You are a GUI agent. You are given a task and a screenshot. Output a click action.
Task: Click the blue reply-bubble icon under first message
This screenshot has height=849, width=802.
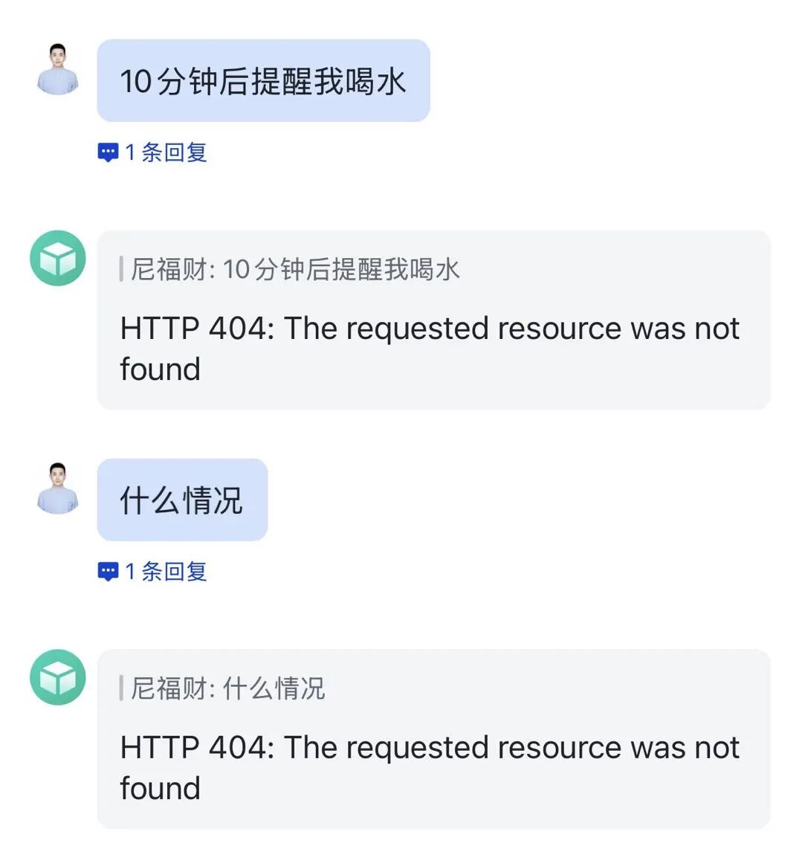pyautogui.click(x=109, y=152)
